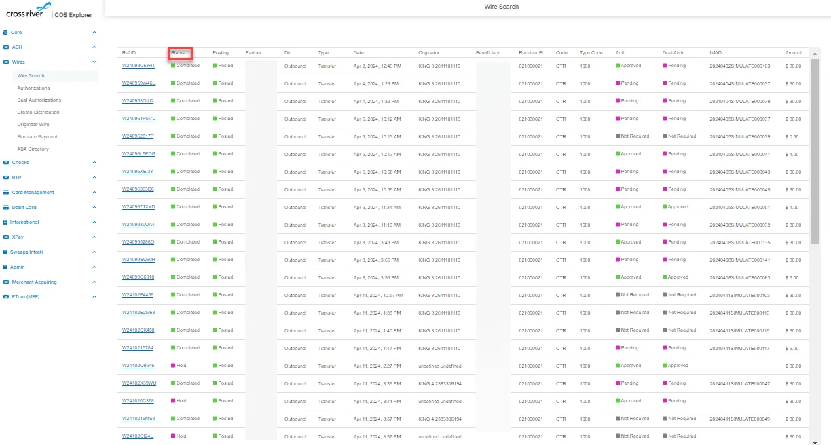Expand the Sweeps Intrafi chevron

tap(94, 252)
